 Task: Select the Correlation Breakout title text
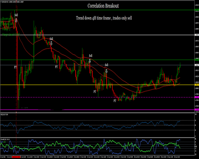(103, 6)
